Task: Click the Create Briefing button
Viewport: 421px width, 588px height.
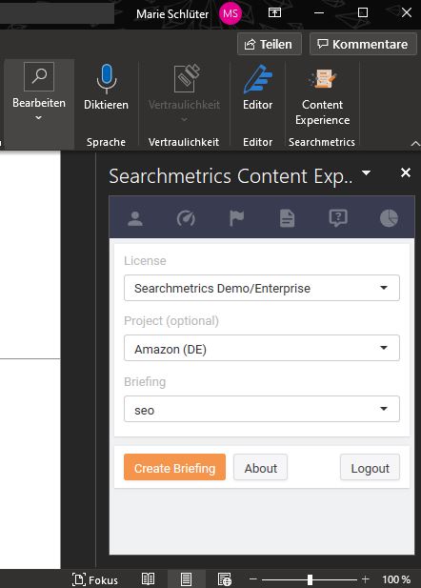Action: coord(174,467)
